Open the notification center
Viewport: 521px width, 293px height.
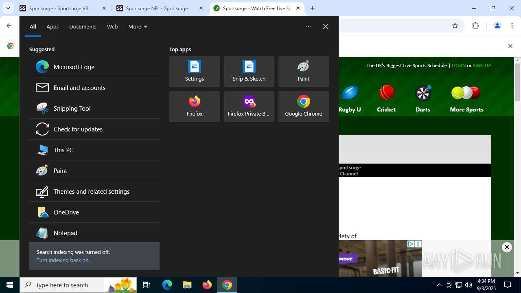(x=508, y=285)
